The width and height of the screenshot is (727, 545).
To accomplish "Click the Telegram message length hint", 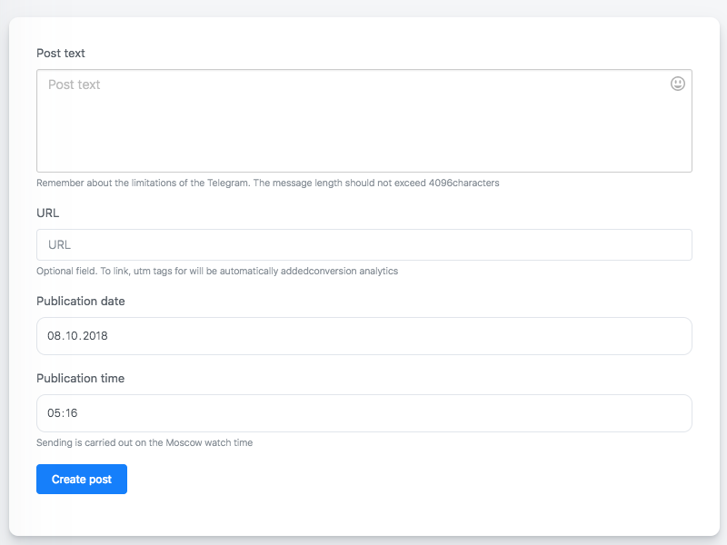I will [267, 183].
